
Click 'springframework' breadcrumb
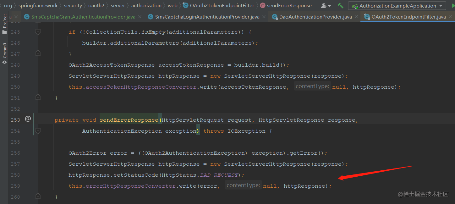point(38,6)
